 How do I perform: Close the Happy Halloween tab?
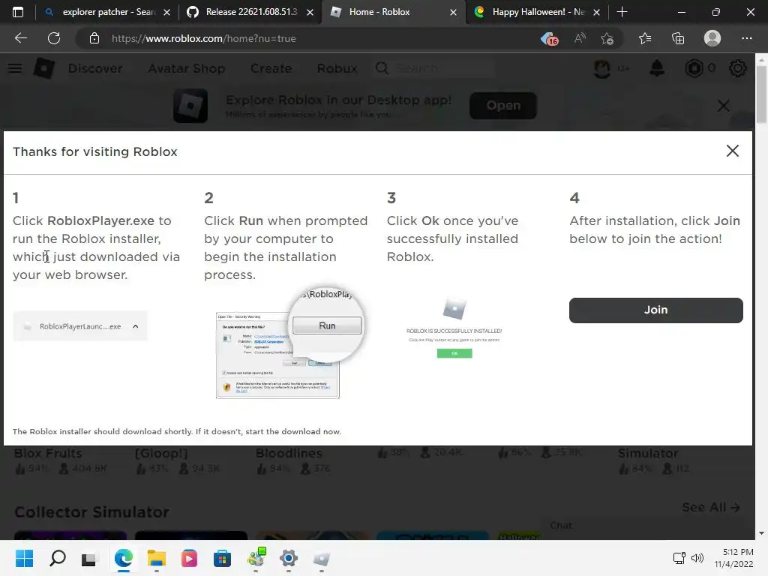pos(596,12)
